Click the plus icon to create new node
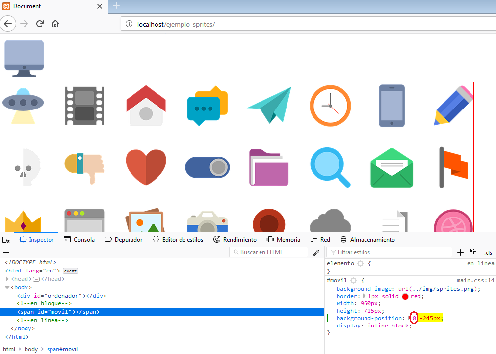 point(6,252)
